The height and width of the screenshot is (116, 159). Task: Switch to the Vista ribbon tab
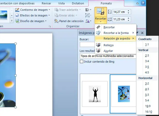point(61,3)
